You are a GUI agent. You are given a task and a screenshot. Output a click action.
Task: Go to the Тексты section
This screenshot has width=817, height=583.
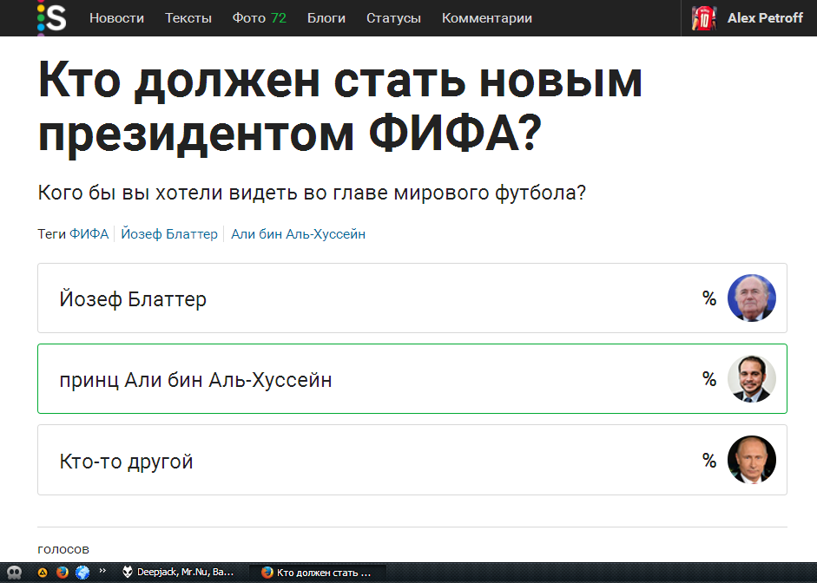tap(188, 18)
